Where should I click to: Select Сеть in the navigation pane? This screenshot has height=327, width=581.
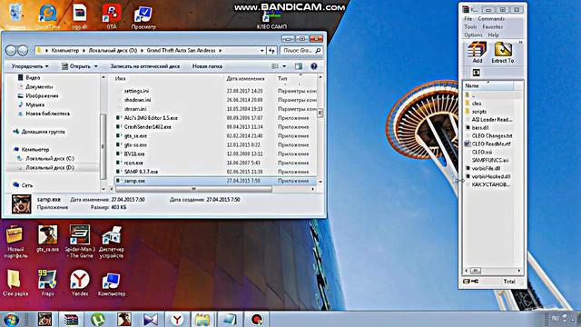pos(23,185)
